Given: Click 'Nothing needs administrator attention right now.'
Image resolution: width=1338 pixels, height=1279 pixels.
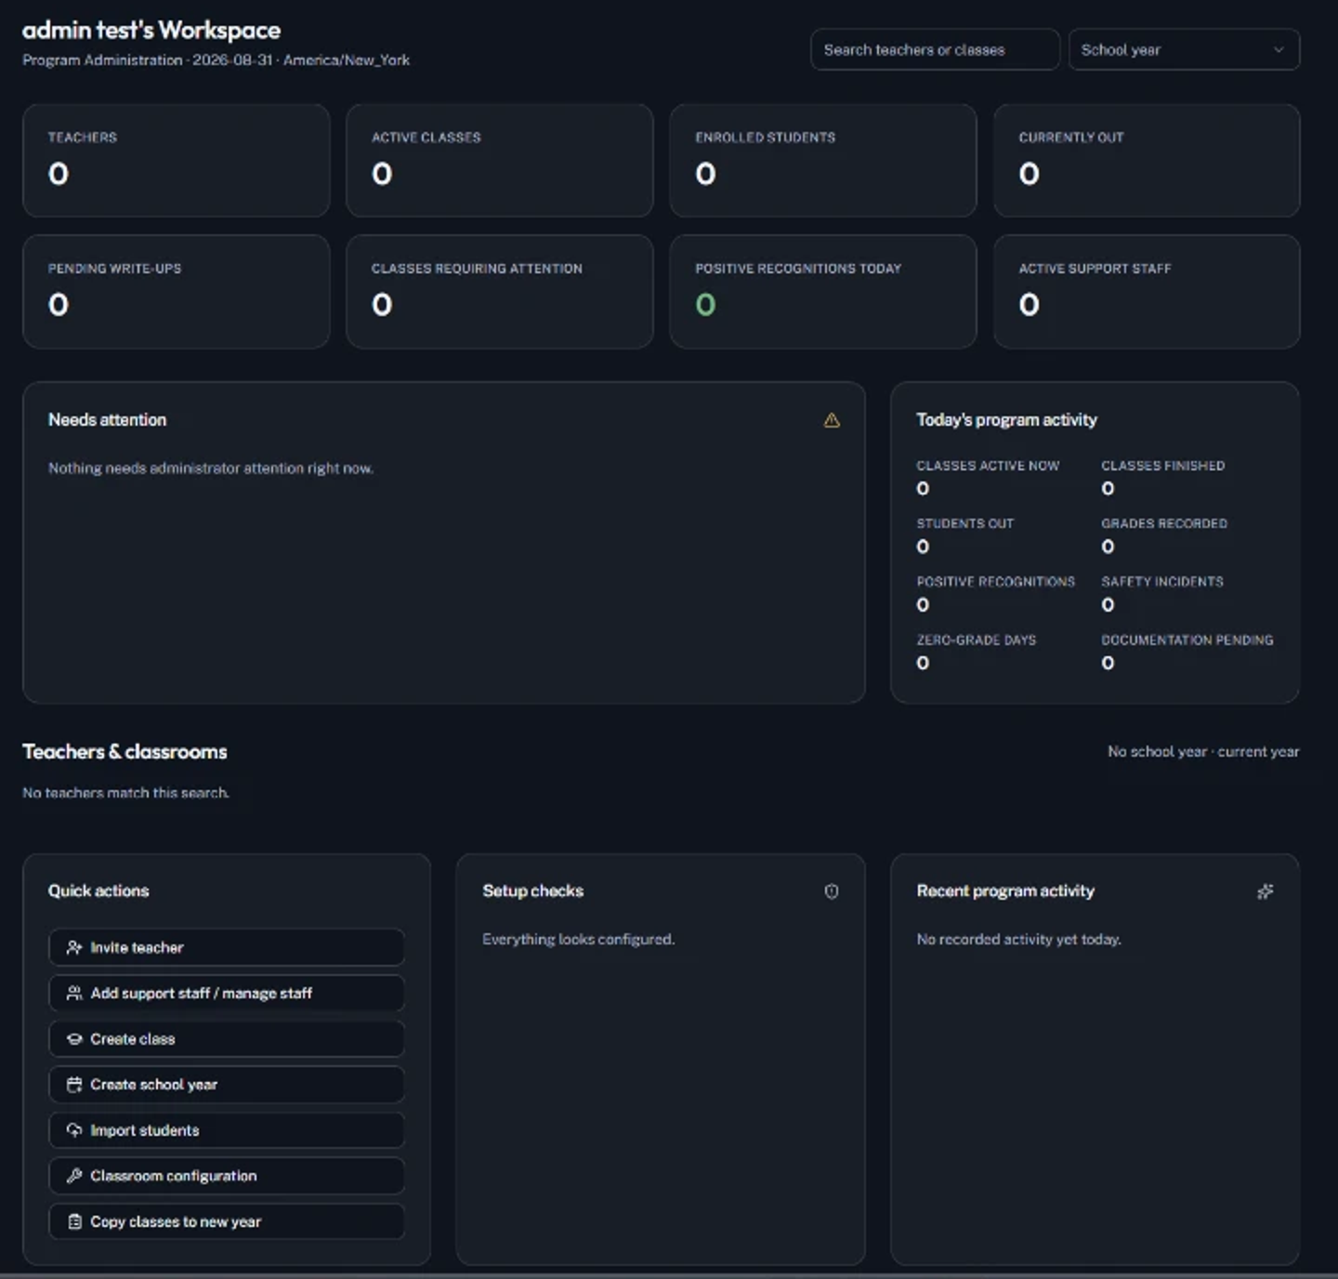Looking at the screenshot, I should [211, 468].
